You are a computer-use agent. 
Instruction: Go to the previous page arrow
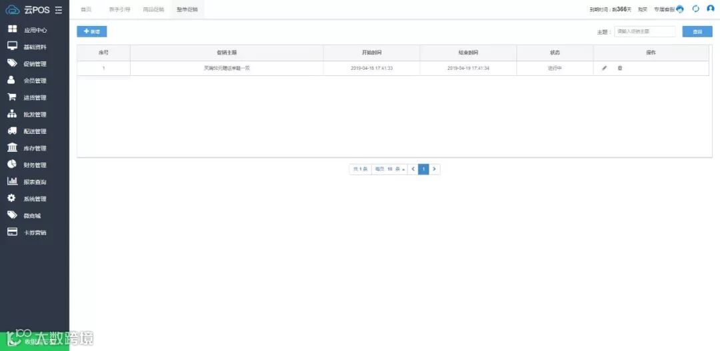[x=413, y=169]
